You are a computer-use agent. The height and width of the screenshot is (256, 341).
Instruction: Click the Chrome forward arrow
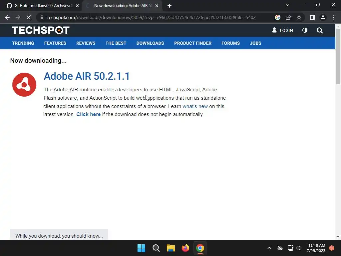(18, 17)
